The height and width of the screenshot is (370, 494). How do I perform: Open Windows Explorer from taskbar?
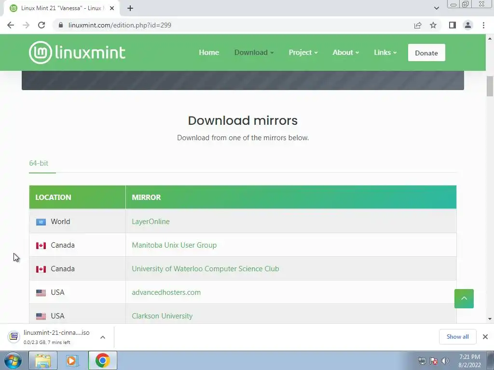43,360
